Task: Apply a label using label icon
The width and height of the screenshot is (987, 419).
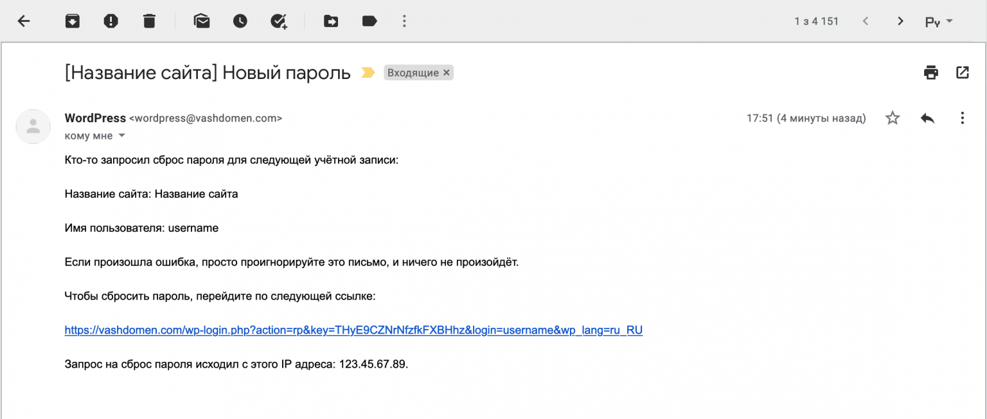Action: 369,21
